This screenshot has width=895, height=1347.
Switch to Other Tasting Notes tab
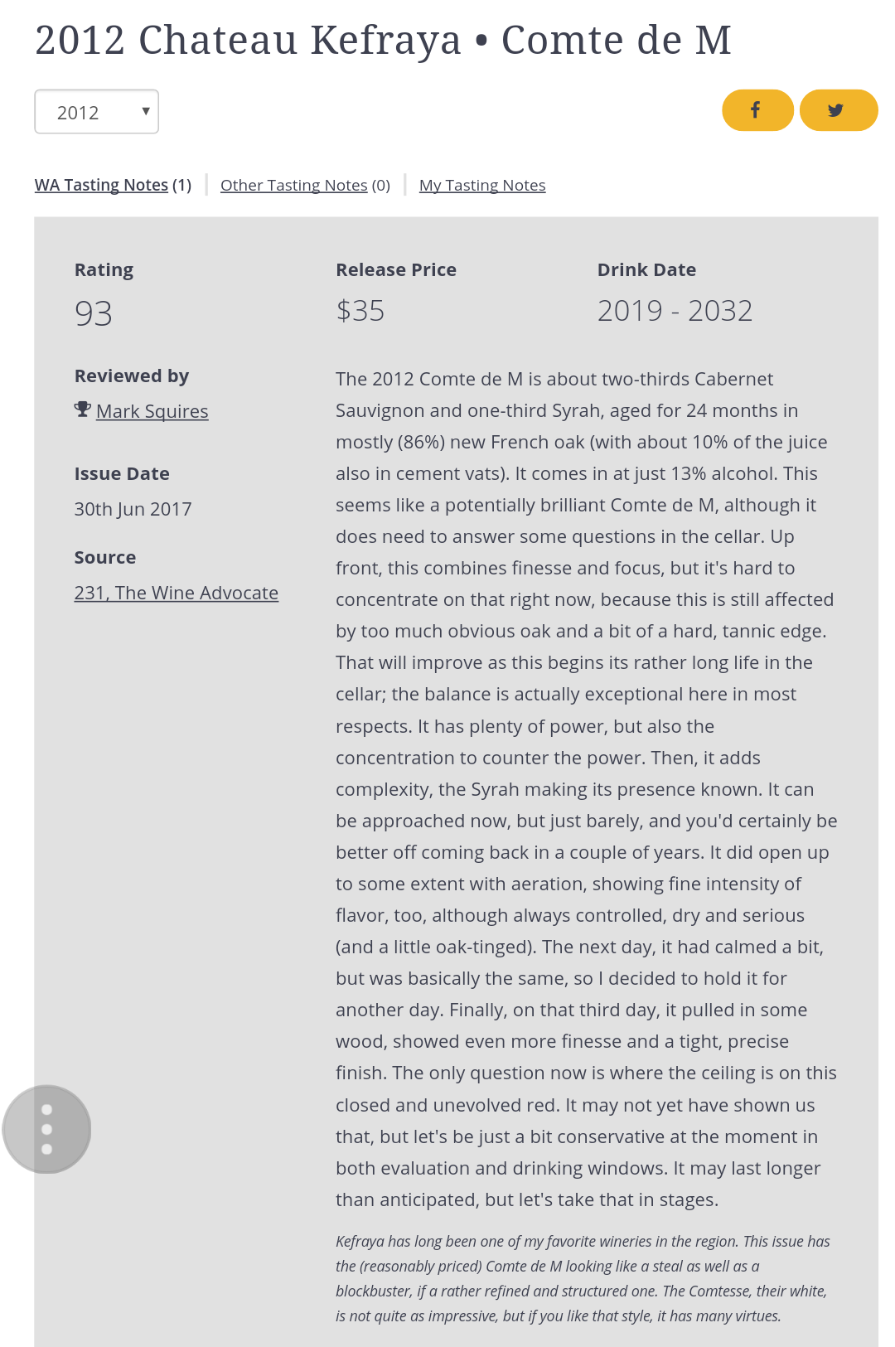[305, 185]
